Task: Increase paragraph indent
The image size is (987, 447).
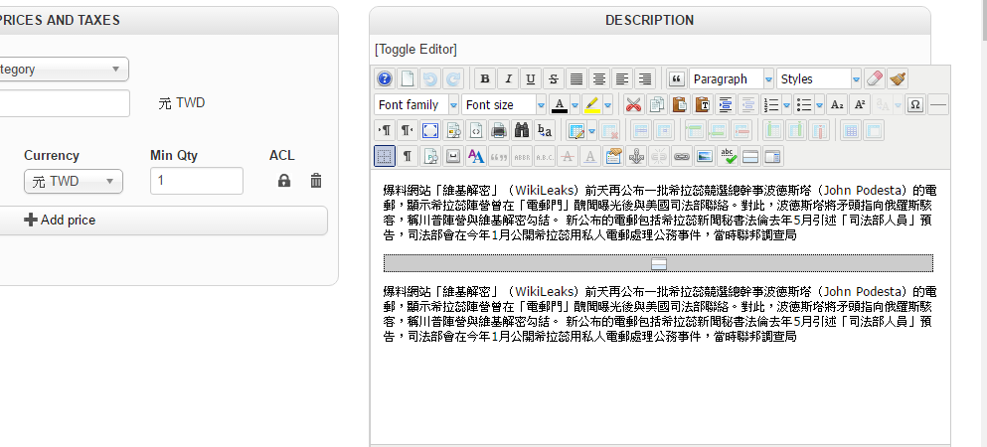Action: click(725, 104)
